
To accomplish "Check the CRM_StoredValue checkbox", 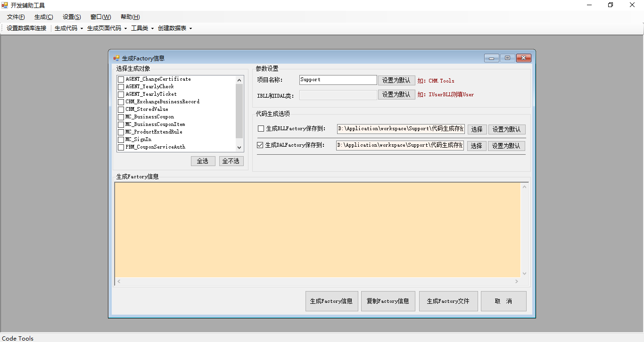I will click(121, 109).
